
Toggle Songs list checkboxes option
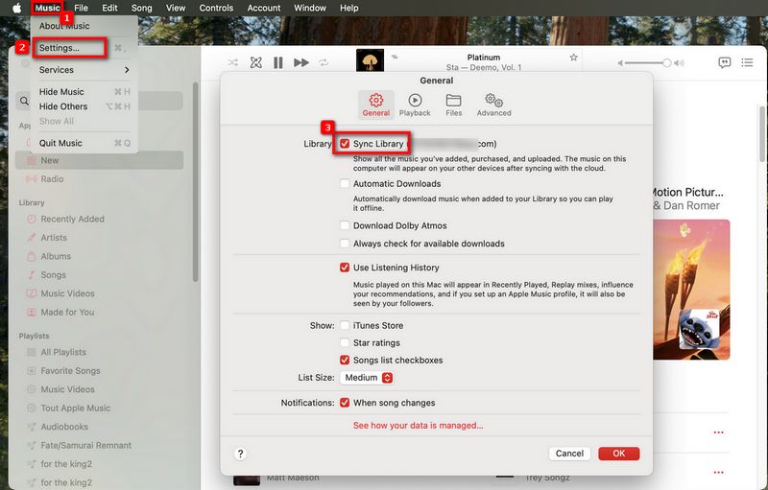345,360
